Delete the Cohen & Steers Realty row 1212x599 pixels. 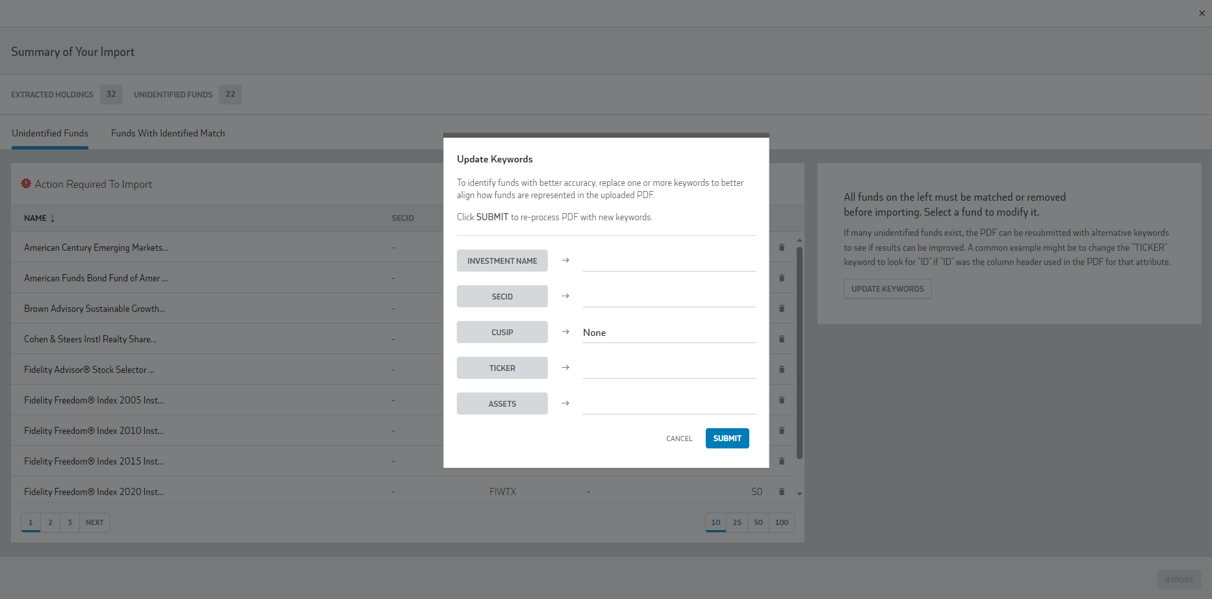pyautogui.click(x=781, y=339)
